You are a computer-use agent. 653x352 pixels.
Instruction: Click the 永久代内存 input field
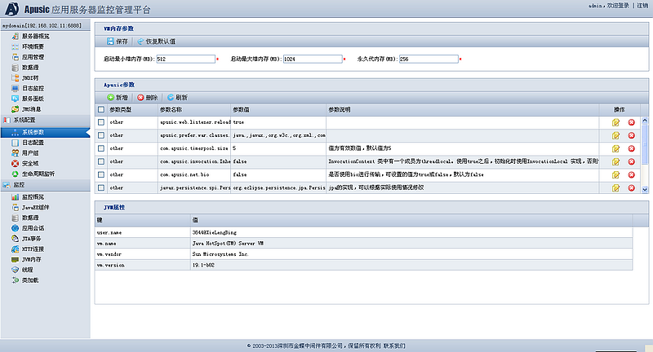429,59
